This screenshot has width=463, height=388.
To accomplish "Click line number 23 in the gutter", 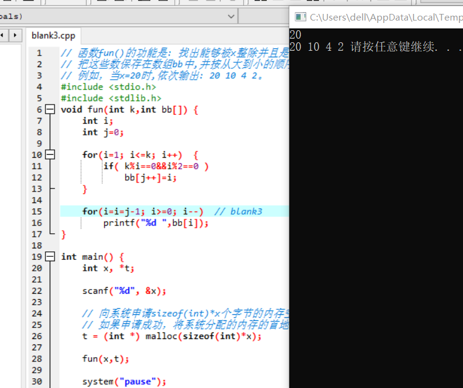I will click(37, 302).
